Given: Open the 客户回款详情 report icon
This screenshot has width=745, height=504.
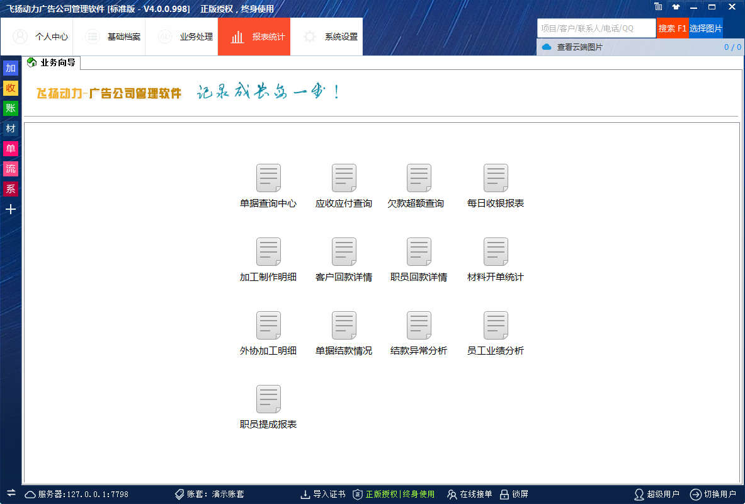Looking at the screenshot, I should point(344,252).
